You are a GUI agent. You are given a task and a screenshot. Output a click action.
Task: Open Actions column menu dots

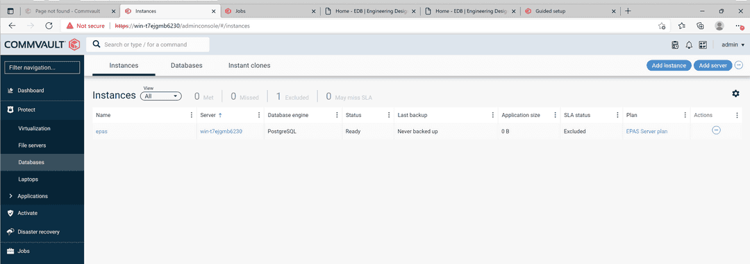737,115
